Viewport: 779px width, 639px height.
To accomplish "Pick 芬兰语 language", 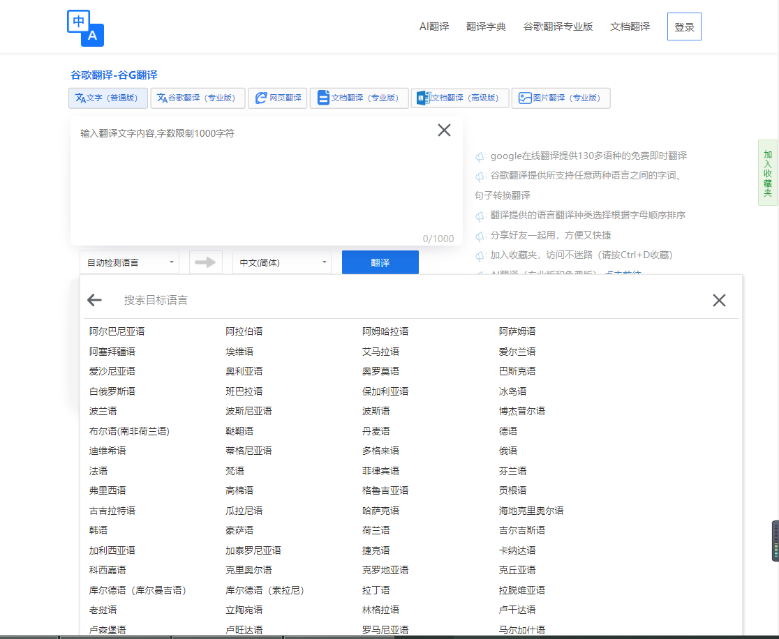I will 513,471.
